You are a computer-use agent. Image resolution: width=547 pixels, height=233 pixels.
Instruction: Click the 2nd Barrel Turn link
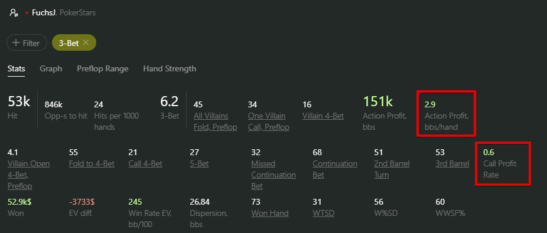point(392,169)
